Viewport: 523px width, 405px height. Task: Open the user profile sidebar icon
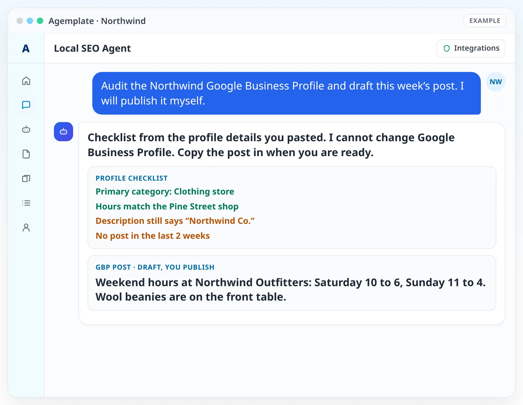point(26,228)
